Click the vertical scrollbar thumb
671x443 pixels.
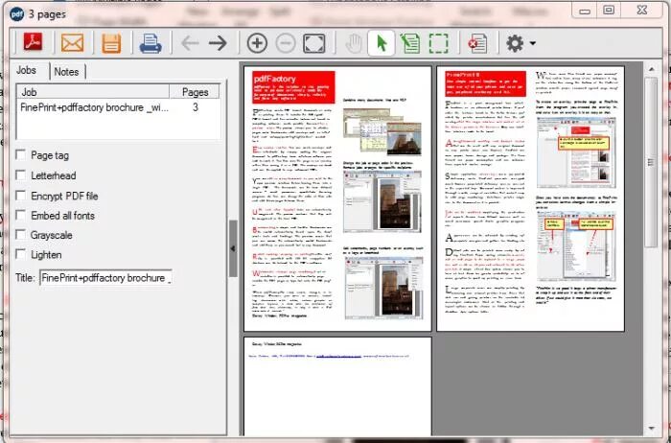pyautogui.click(x=651, y=162)
